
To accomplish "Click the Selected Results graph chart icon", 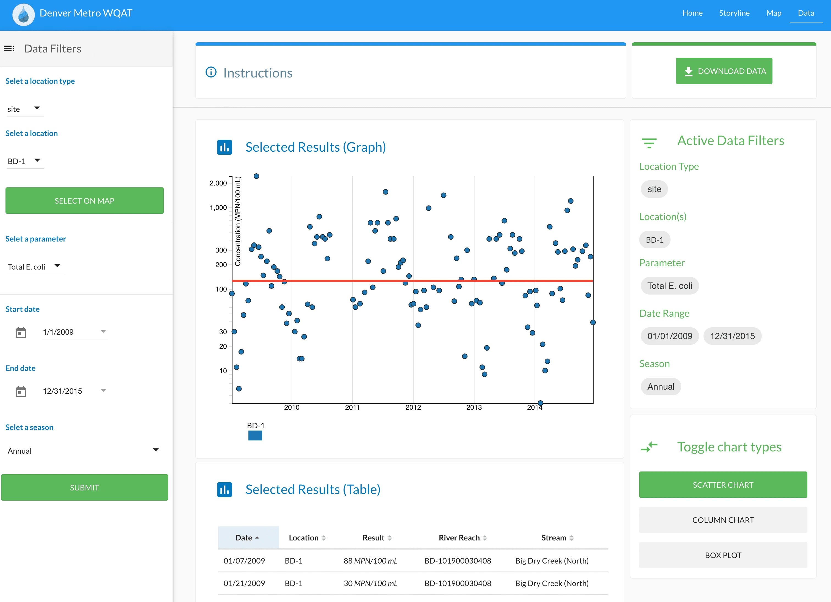I will [x=225, y=147].
